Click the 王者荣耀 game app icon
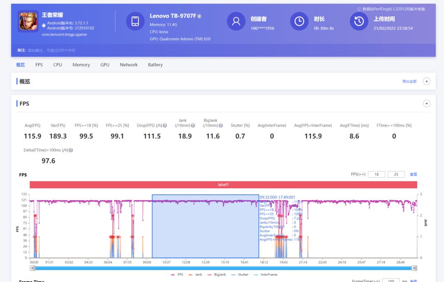Viewport: 444px width, 282px height. pos(28,21)
